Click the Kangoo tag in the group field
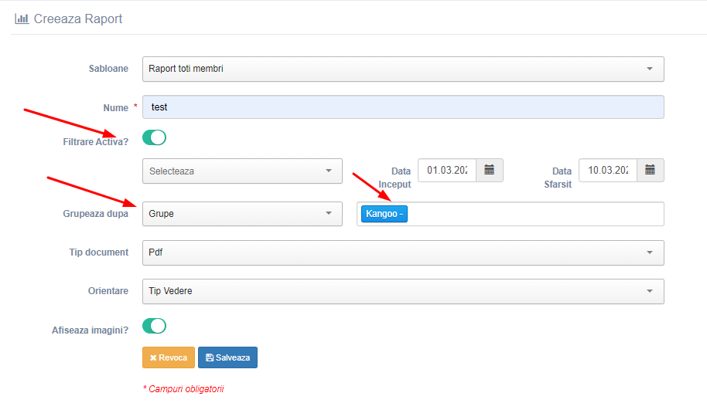 click(x=384, y=214)
